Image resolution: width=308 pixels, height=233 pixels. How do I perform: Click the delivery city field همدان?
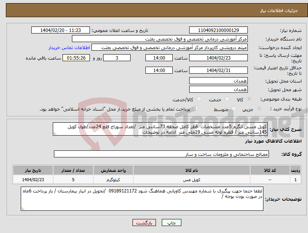pyautogui.click(x=218, y=89)
